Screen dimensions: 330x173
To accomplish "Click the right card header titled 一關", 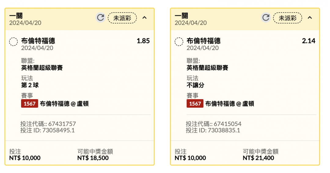I will [245, 19].
